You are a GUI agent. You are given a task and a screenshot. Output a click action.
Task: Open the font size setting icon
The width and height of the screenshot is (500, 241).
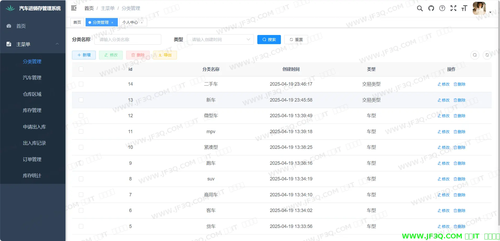[464, 8]
